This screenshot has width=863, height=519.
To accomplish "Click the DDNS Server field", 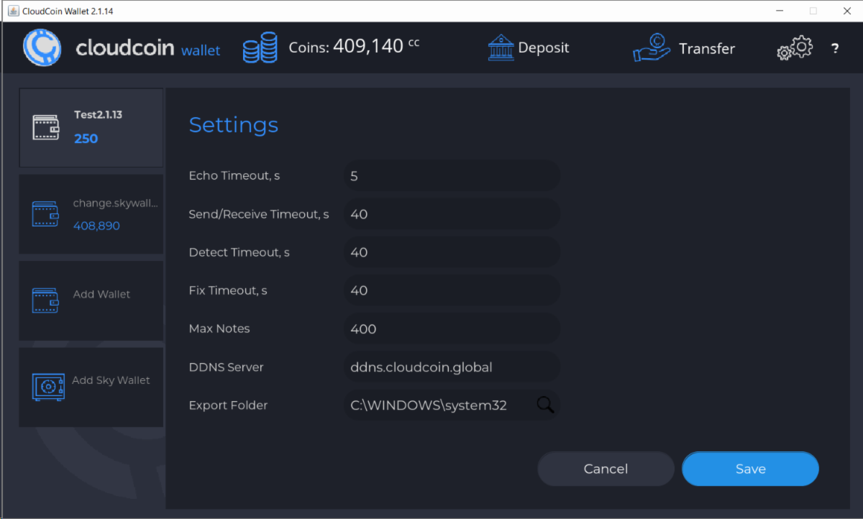I will click(x=452, y=367).
